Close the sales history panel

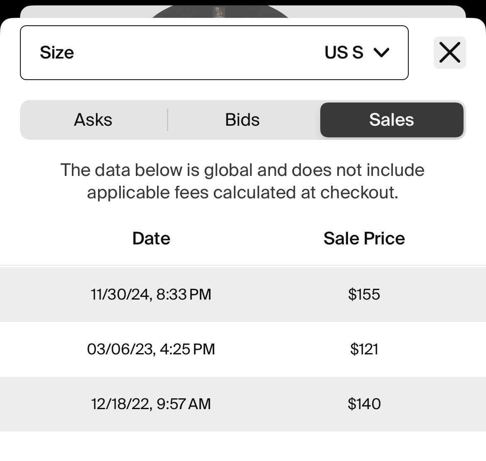tap(449, 53)
